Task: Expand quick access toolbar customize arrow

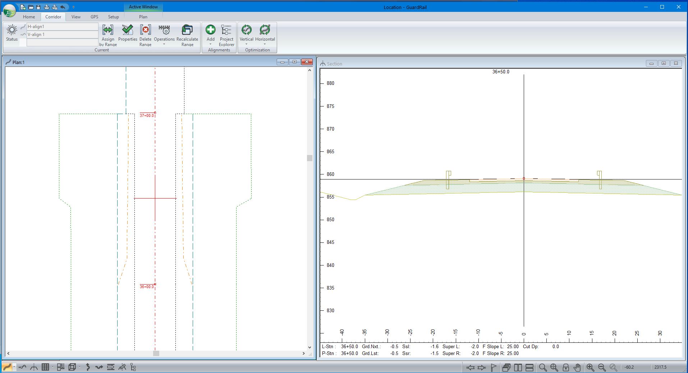Action: point(73,7)
